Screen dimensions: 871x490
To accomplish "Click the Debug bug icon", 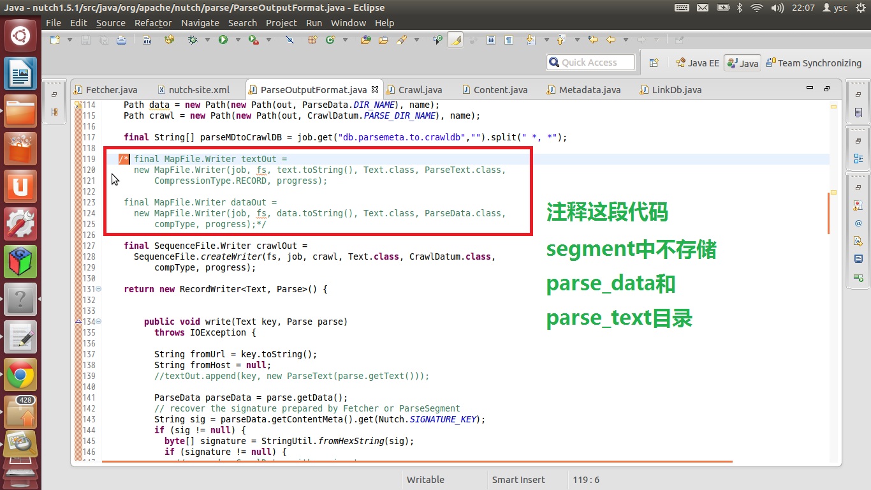I will click(x=193, y=40).
